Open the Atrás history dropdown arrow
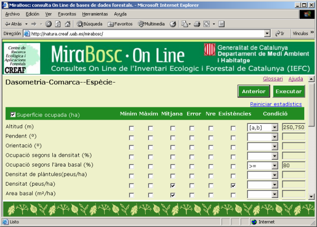Screen dimensions: 317x227 (26, 24)
